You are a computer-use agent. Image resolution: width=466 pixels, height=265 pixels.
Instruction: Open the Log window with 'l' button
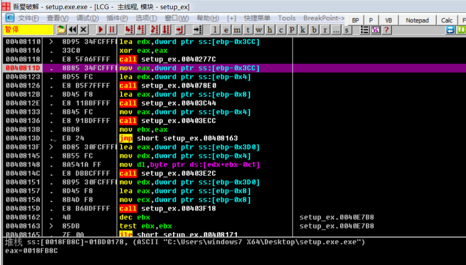click(215, 30)
